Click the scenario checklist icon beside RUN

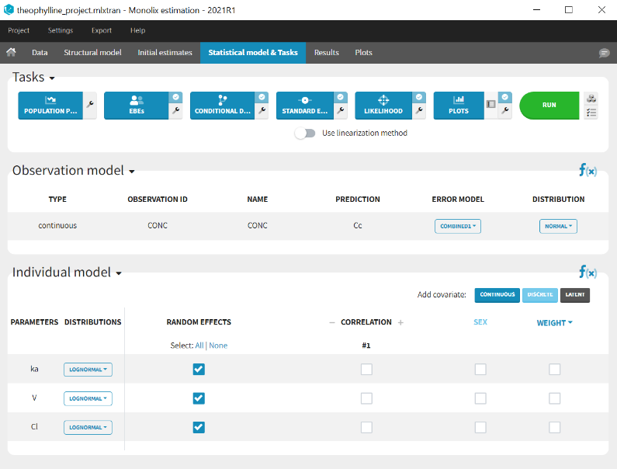point(591,113)
